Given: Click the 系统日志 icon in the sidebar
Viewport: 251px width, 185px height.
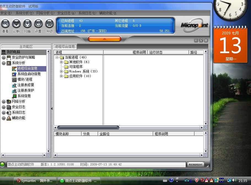Looking at the screenshot, I should 9,113.
